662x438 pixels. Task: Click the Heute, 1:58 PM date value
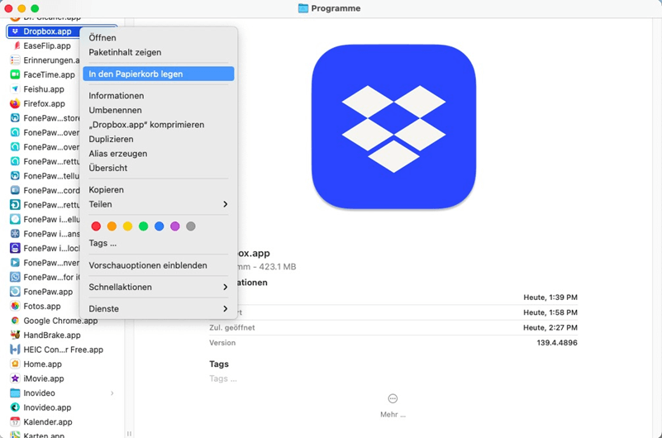[x=550, y=312]
